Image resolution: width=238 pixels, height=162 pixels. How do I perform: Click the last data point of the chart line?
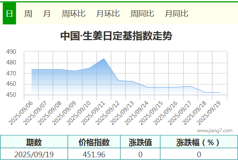click(220, 92)
